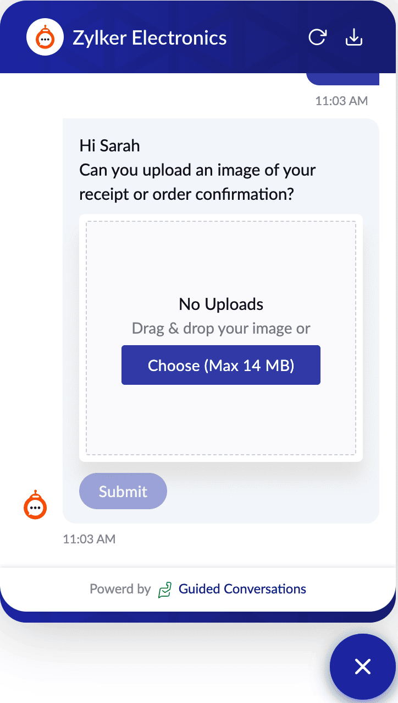Close the chat widget with X button
This screenshot has width=398, height=703.
click(x=362, y=667)
